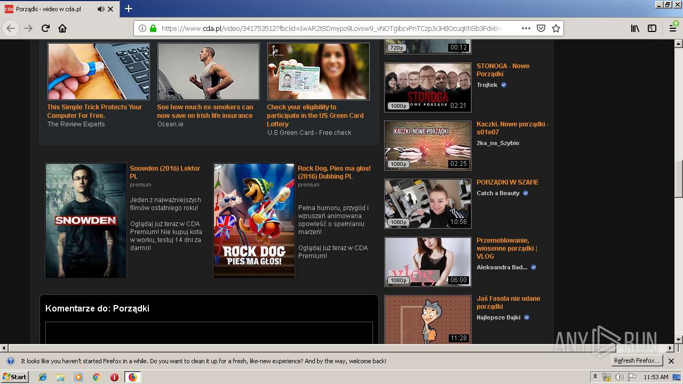
Task: Open Opera from the taskbar
Action: [x=114, y=377]
